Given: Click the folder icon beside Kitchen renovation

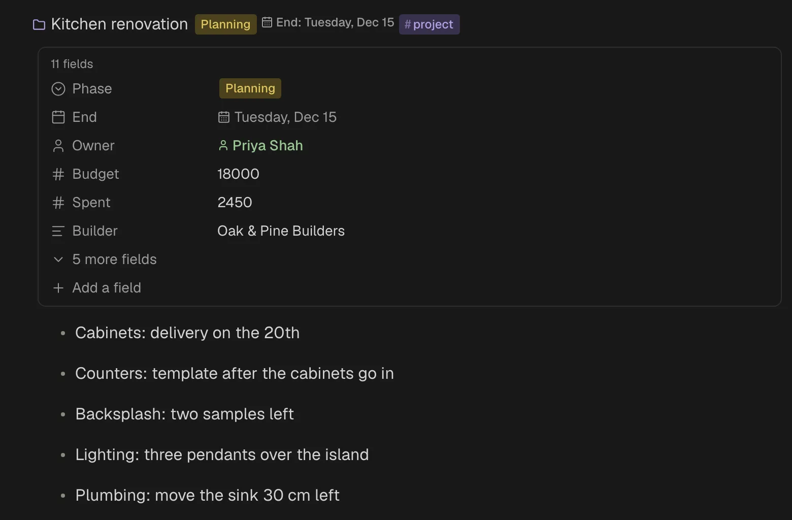Looking at the screenshot, I should pos(39,24).
